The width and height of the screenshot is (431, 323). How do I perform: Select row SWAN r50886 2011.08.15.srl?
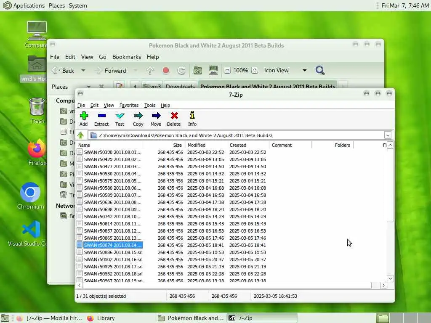coord(231,252)
